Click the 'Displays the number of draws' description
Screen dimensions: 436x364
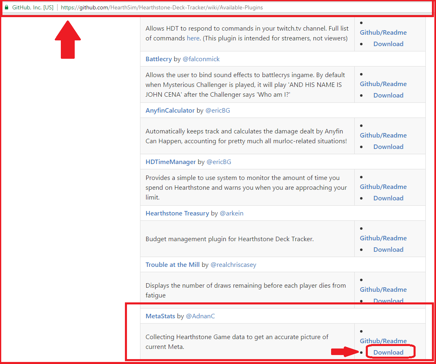245,291
